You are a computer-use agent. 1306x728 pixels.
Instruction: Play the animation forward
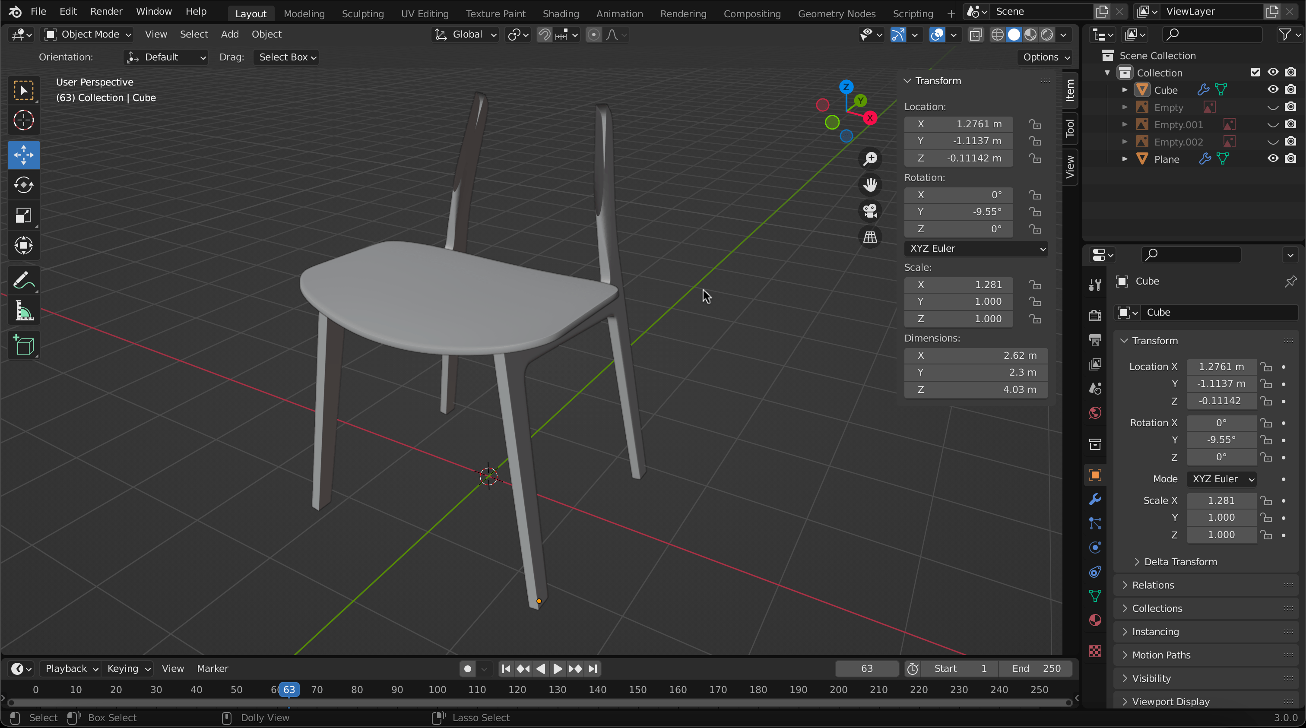tap(558, 669)
